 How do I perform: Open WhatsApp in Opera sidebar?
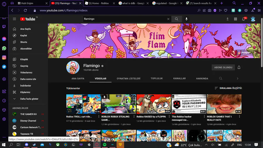(x=4, y=48)
